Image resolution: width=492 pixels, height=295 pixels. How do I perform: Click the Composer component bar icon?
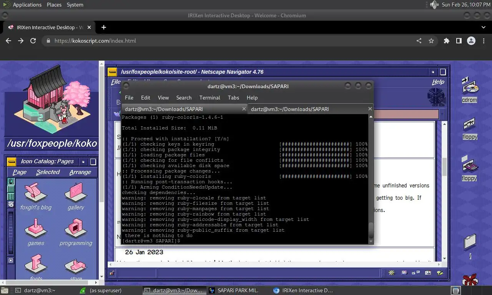pyautogui.click(x=440, y=273)
